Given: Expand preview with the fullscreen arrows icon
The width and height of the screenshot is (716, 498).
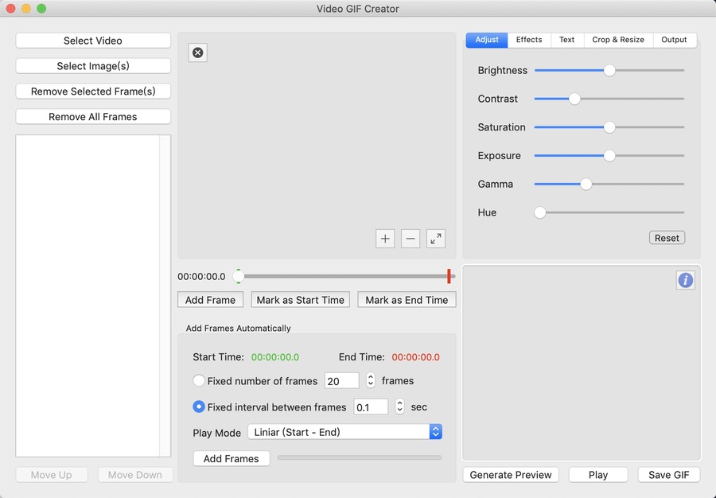Looking at the screenshot, I should click(x=436, y=239).
